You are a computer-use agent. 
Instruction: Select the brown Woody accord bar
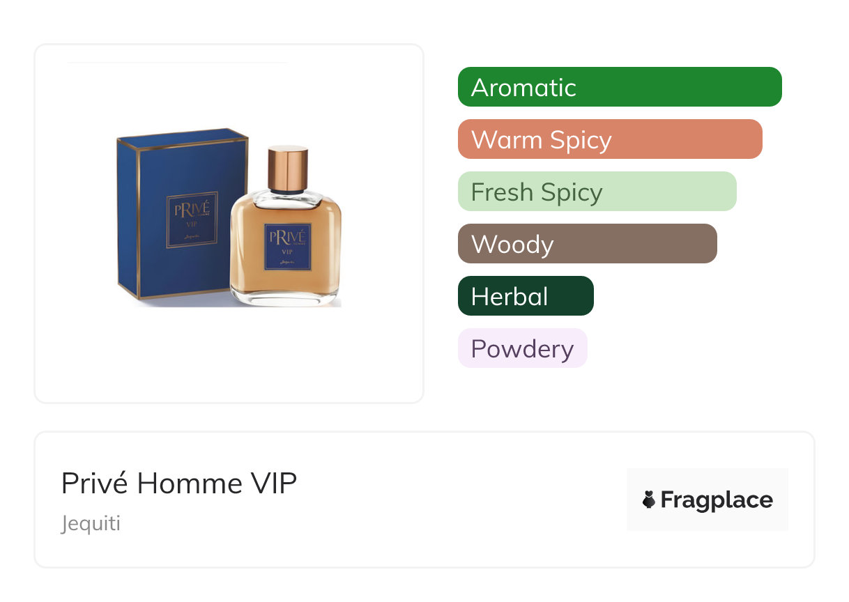pyautogui.click(x=587, y=244)
